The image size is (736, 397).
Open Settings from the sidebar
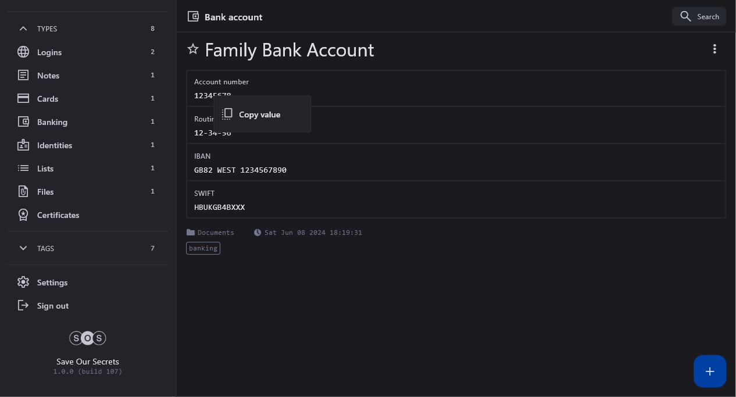tap(52, 282)
